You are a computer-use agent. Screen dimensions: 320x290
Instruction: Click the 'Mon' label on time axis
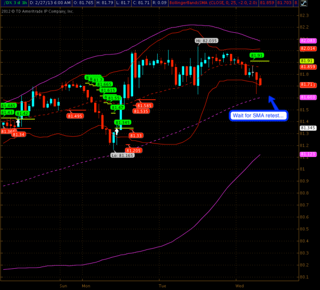tap(85, 286)
